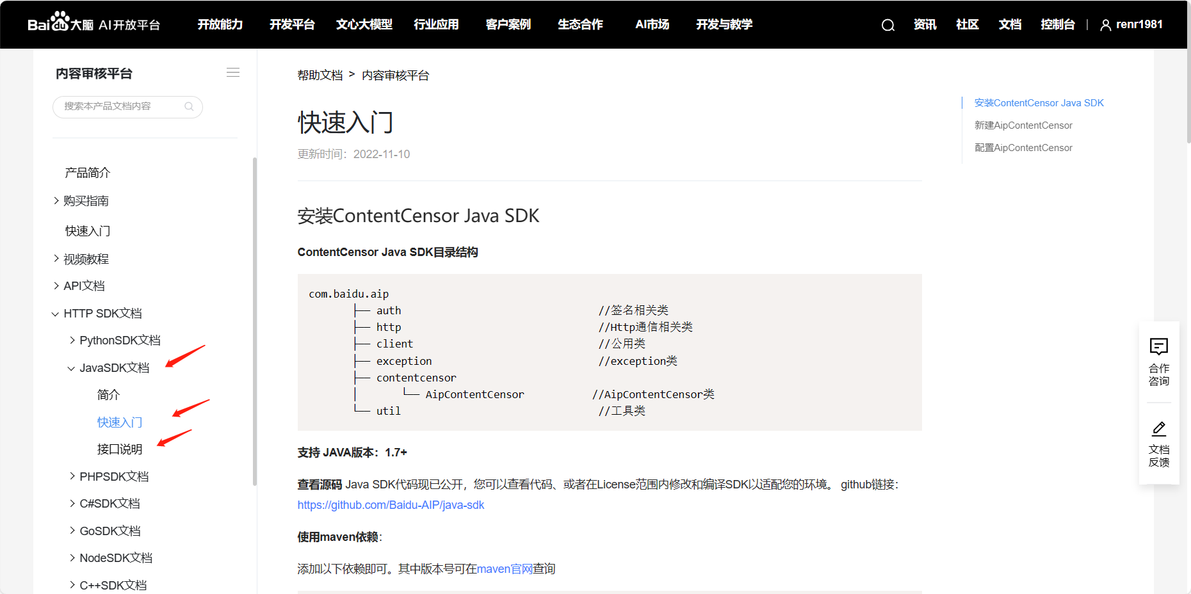Screen dimensions: 1191x594
Task: Open the maven官网 link
Action: click(505, 568)
